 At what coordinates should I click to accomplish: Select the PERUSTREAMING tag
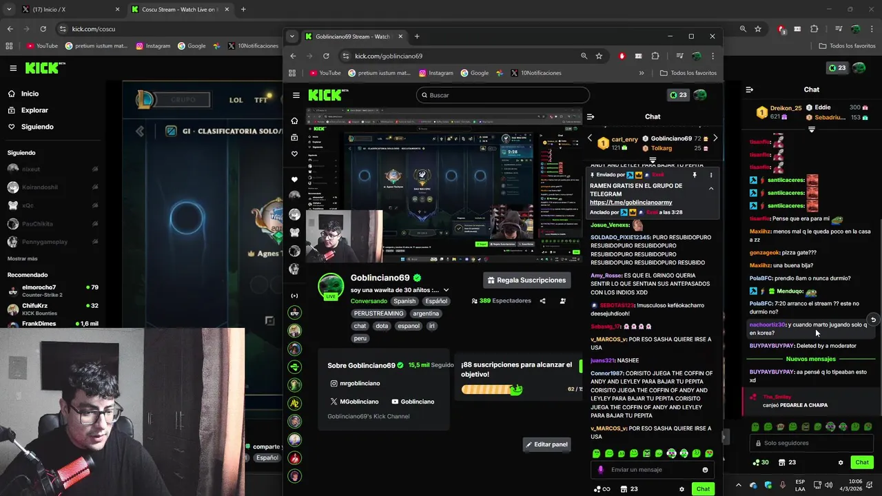coord(379,313)
